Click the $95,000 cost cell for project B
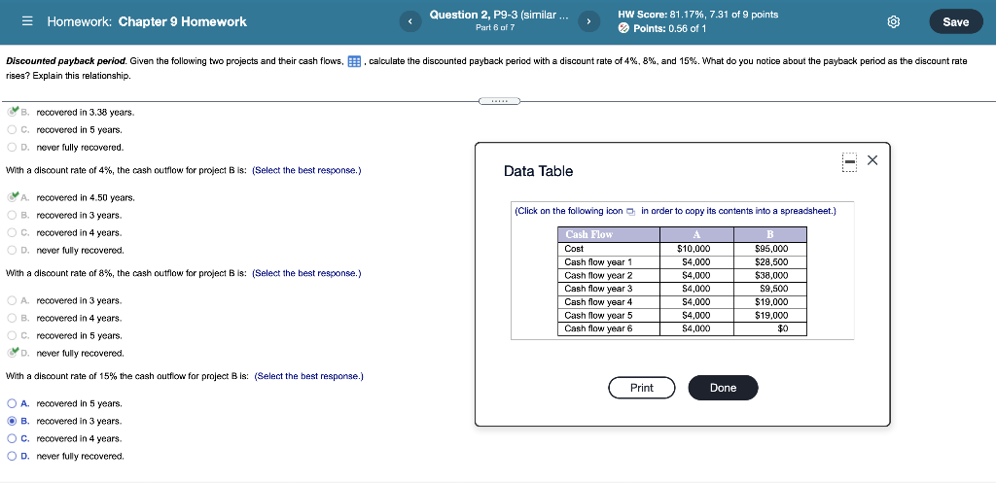This screenshot has width=996, height=483. click(x=770, y=249)
